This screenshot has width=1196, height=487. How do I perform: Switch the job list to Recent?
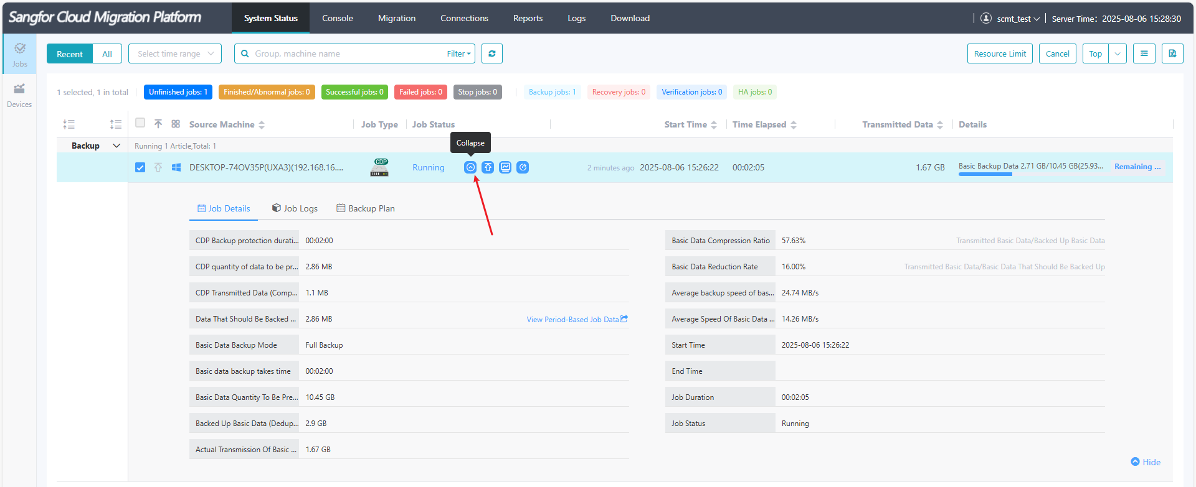click(x=70, y=53)
